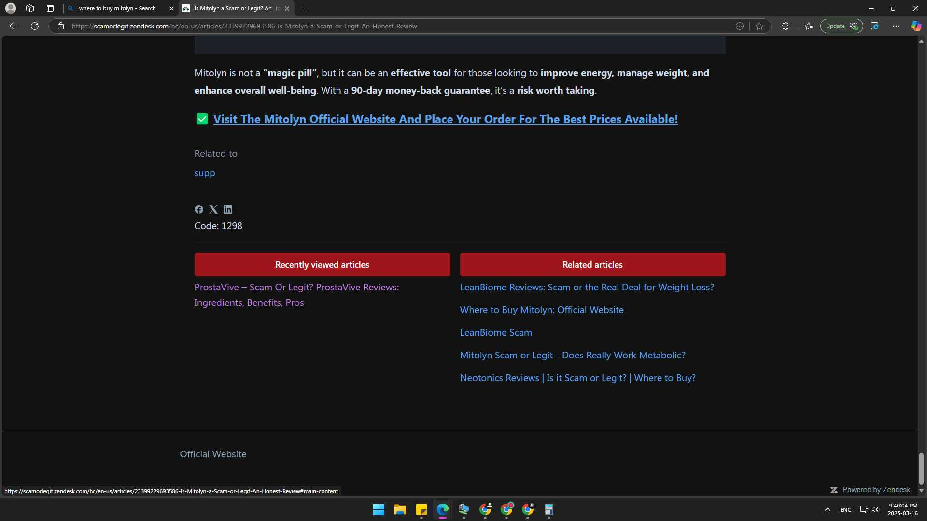Open Edge browser taskbar icon
Screen dimensions: 927x521
pos(443,509)
